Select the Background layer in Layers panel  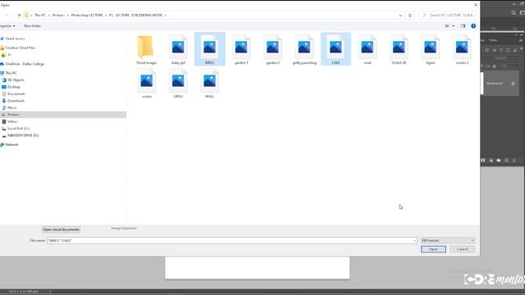(x=500, y=84)
